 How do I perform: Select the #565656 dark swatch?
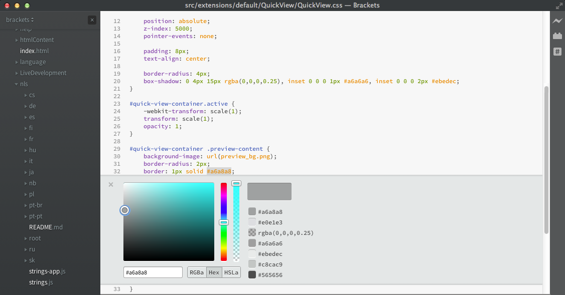coord(252,275)
